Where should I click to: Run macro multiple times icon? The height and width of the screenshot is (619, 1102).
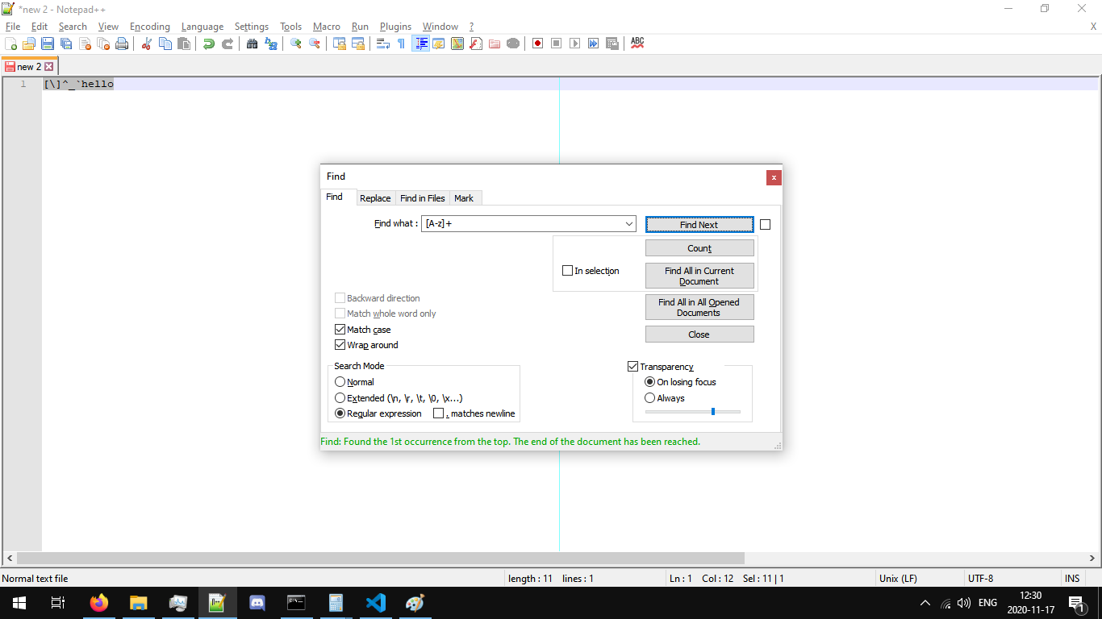[x=593, y=44]
